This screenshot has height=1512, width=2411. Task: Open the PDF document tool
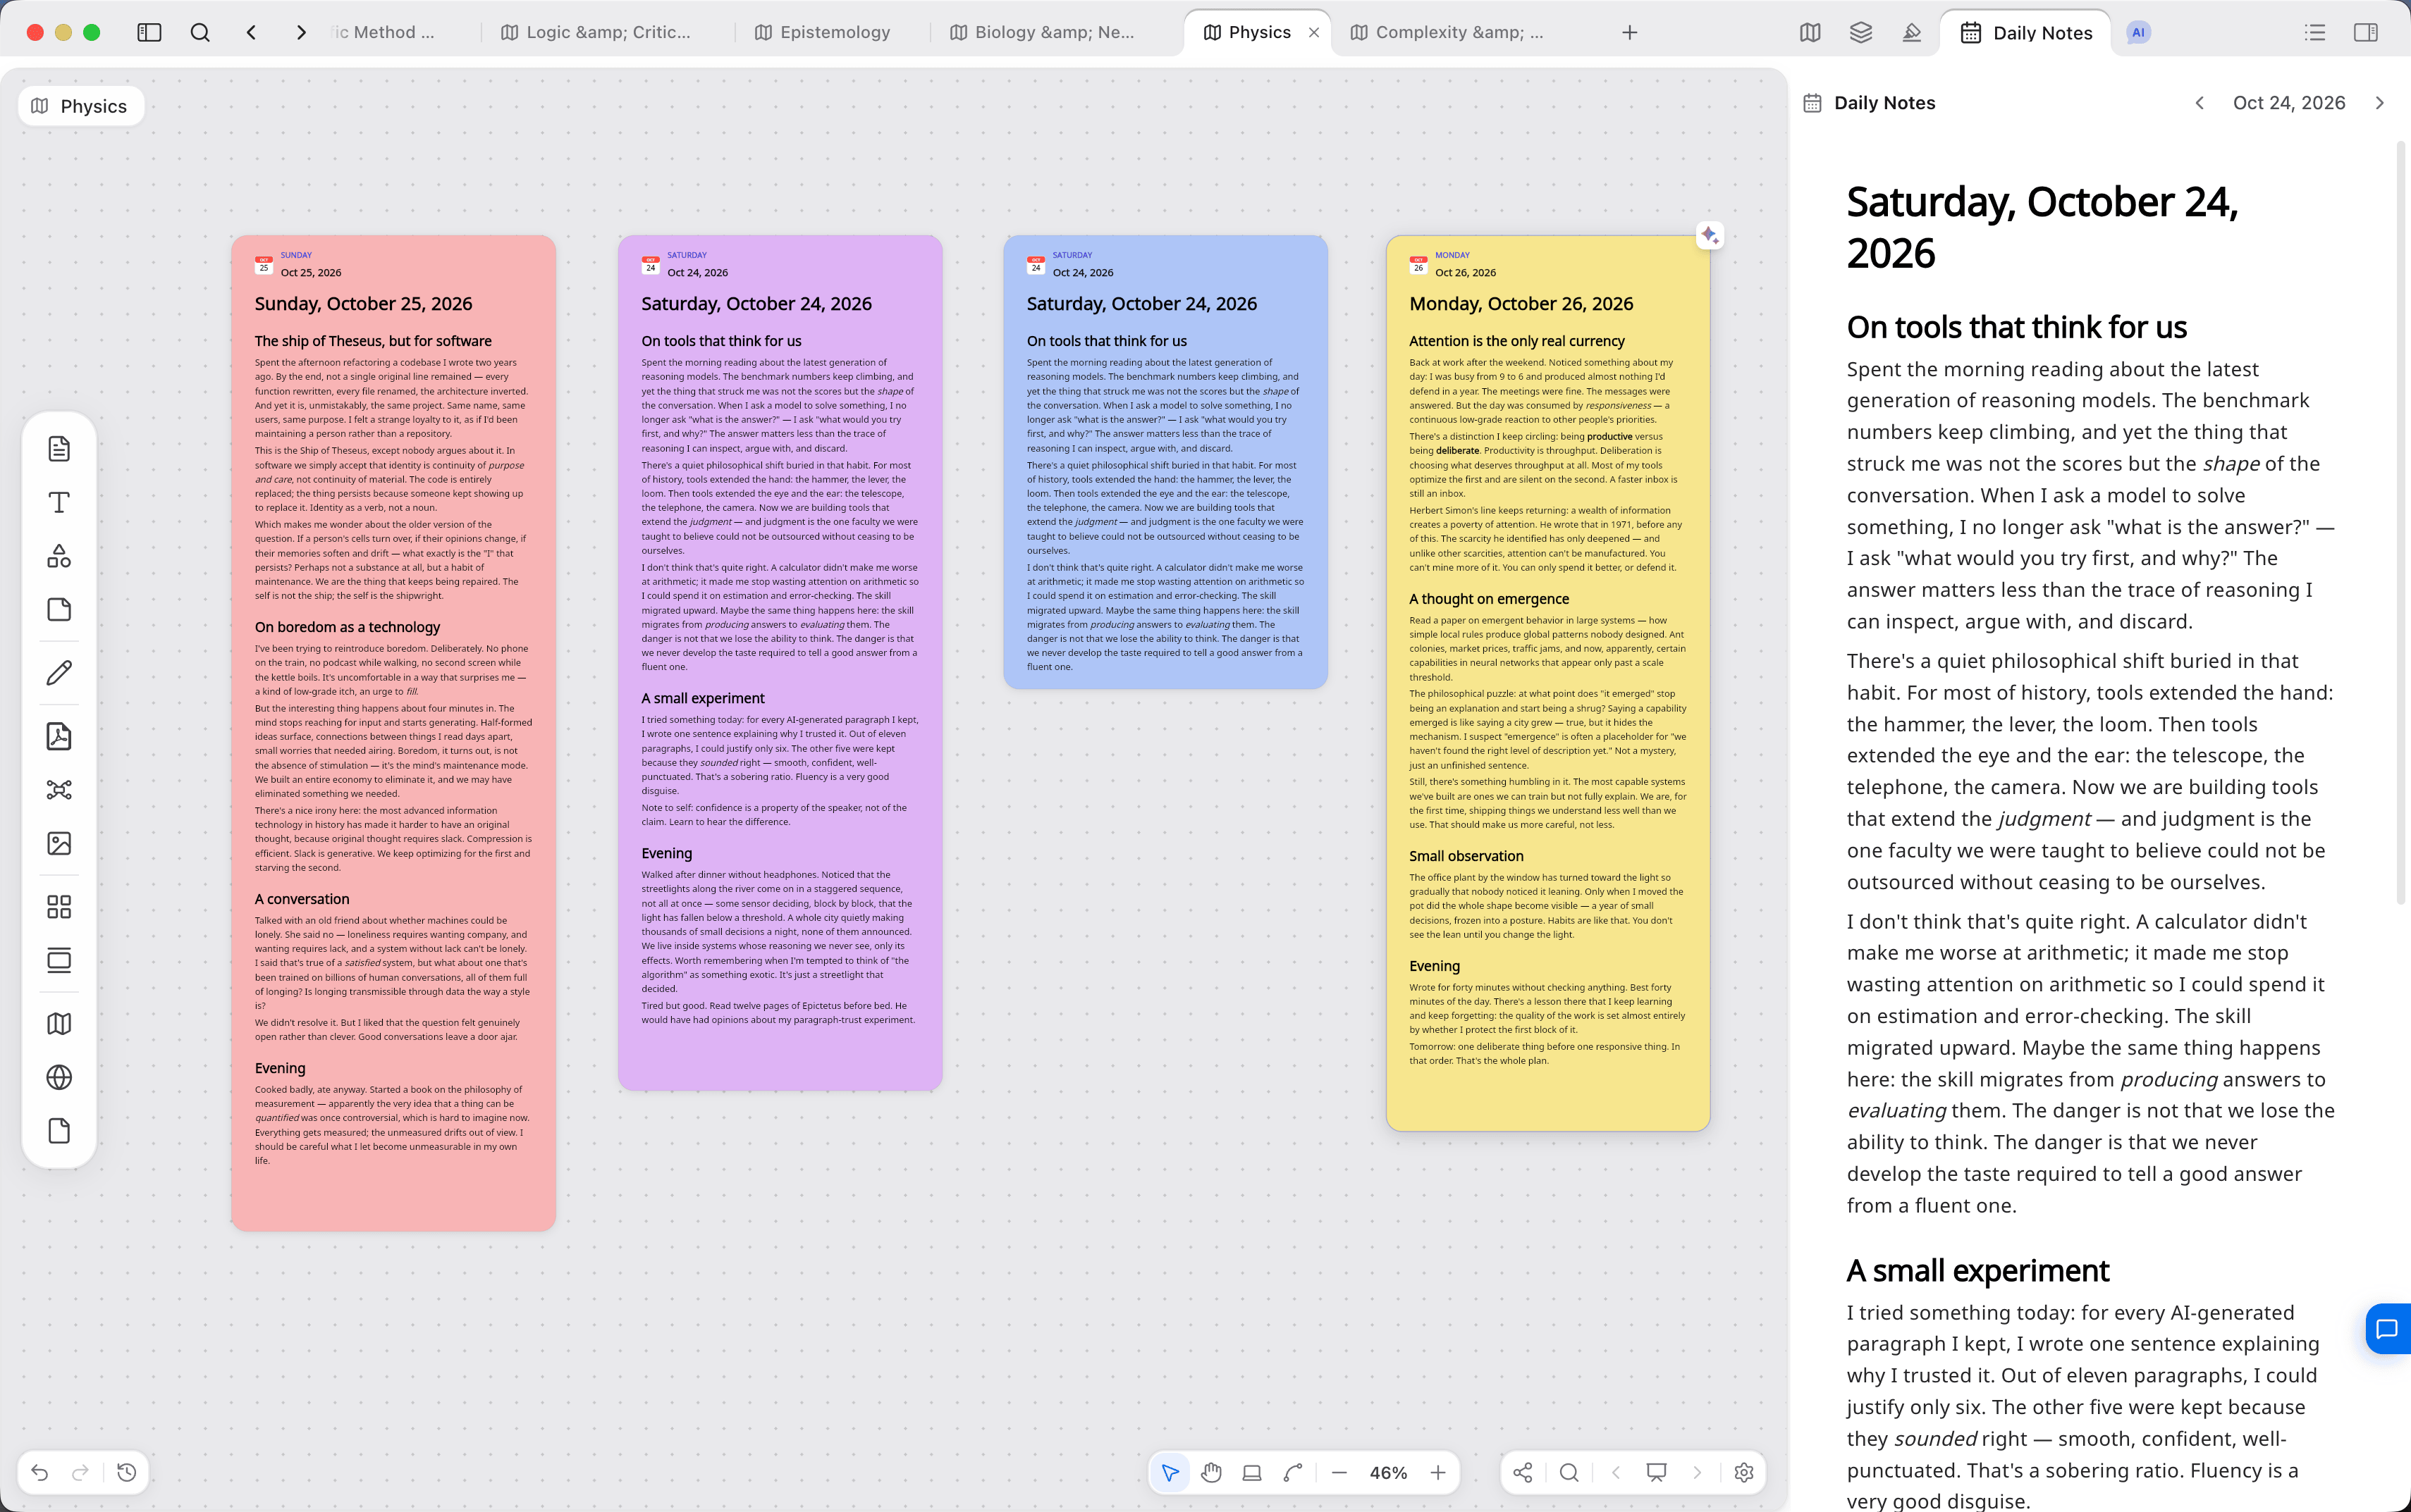click(x=59, y=736)
